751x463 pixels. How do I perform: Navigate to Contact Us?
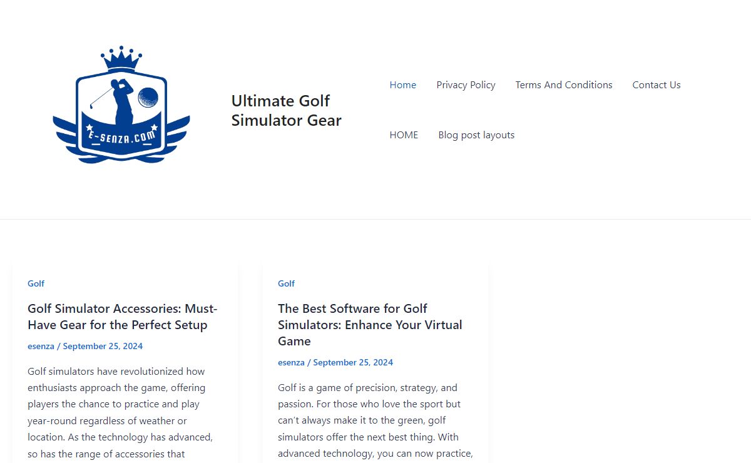pyautogui.click(x=656, y=85)
